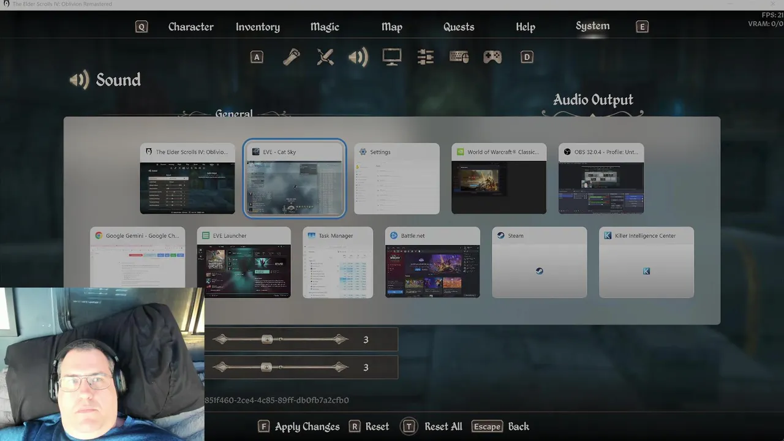Click the Reset button next to R key
This screenshot has width=784, height=441.
[x=377, y=427]
